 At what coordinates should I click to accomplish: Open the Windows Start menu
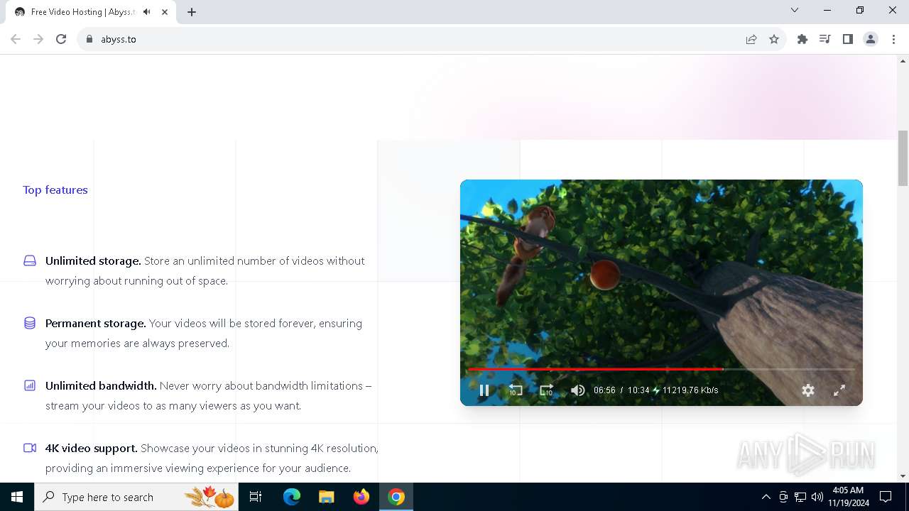17,497
